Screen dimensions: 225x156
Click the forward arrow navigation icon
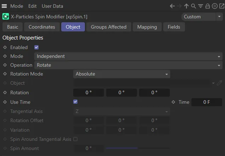[x=179, y=6]
